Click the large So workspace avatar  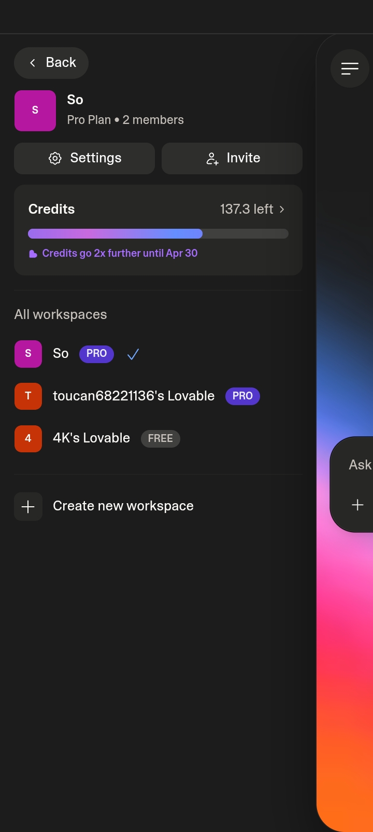point(35,110)
